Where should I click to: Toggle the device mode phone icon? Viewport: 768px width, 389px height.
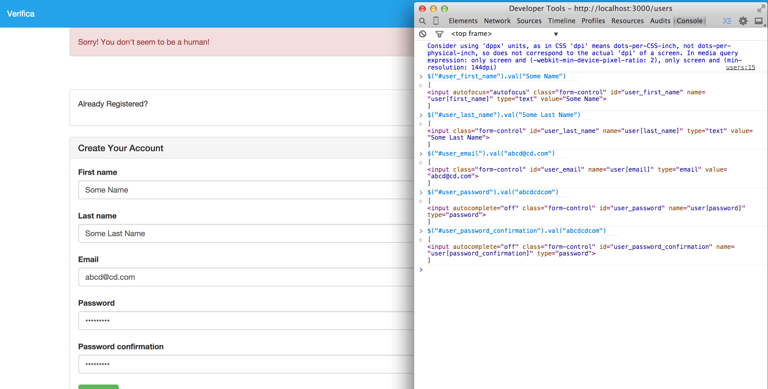click(x=436, y=20)
